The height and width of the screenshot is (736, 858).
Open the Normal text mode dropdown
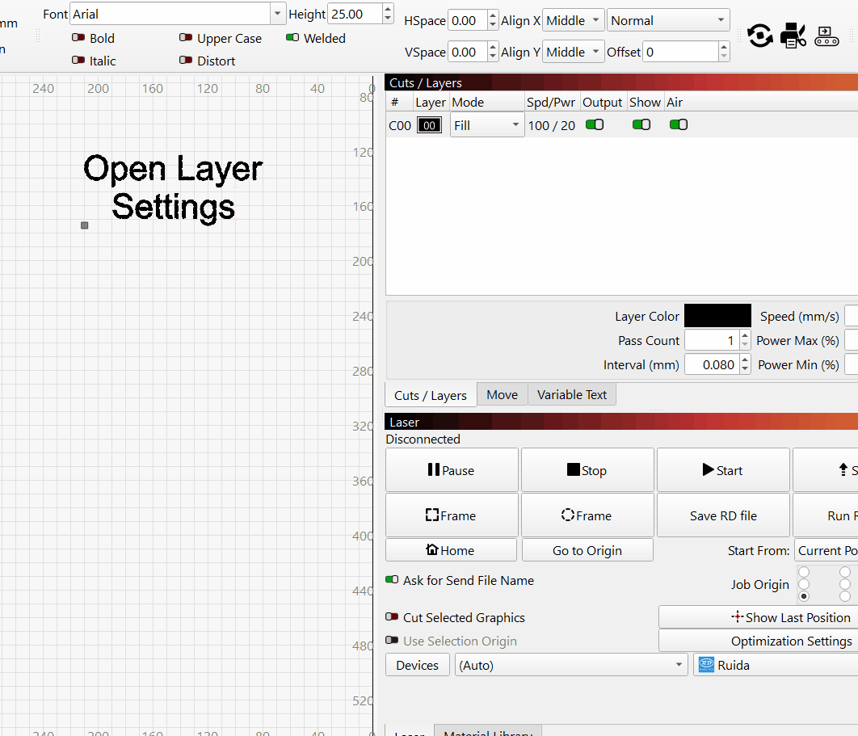click(668, 21)
